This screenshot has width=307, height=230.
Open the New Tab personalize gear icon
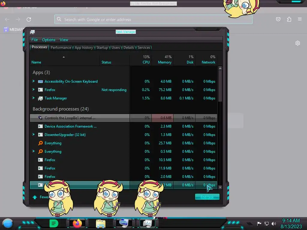[298, 43]
